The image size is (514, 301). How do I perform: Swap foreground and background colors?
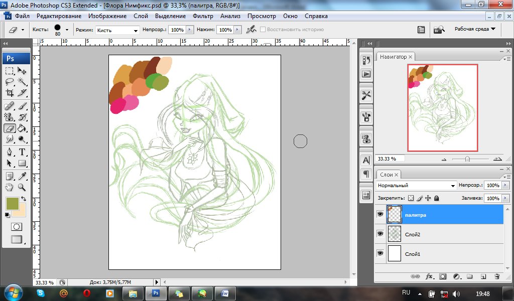pos(24,199)
